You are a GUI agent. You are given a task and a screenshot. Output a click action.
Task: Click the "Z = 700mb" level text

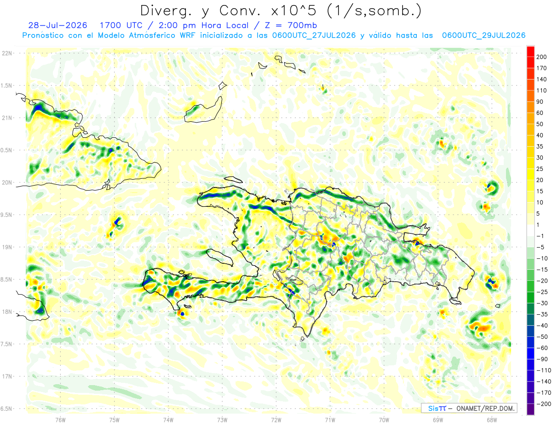tap(291, 25)
